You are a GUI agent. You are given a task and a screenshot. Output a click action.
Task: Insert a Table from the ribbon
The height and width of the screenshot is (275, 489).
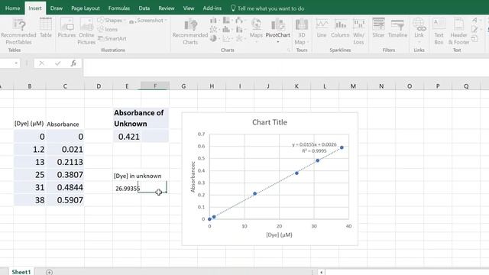tap(46, 27)
